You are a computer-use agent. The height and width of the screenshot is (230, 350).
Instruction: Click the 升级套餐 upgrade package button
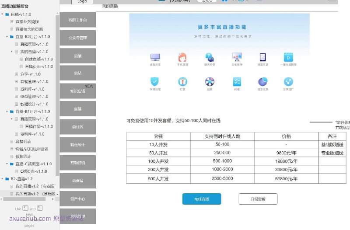[x=258, y=199]
